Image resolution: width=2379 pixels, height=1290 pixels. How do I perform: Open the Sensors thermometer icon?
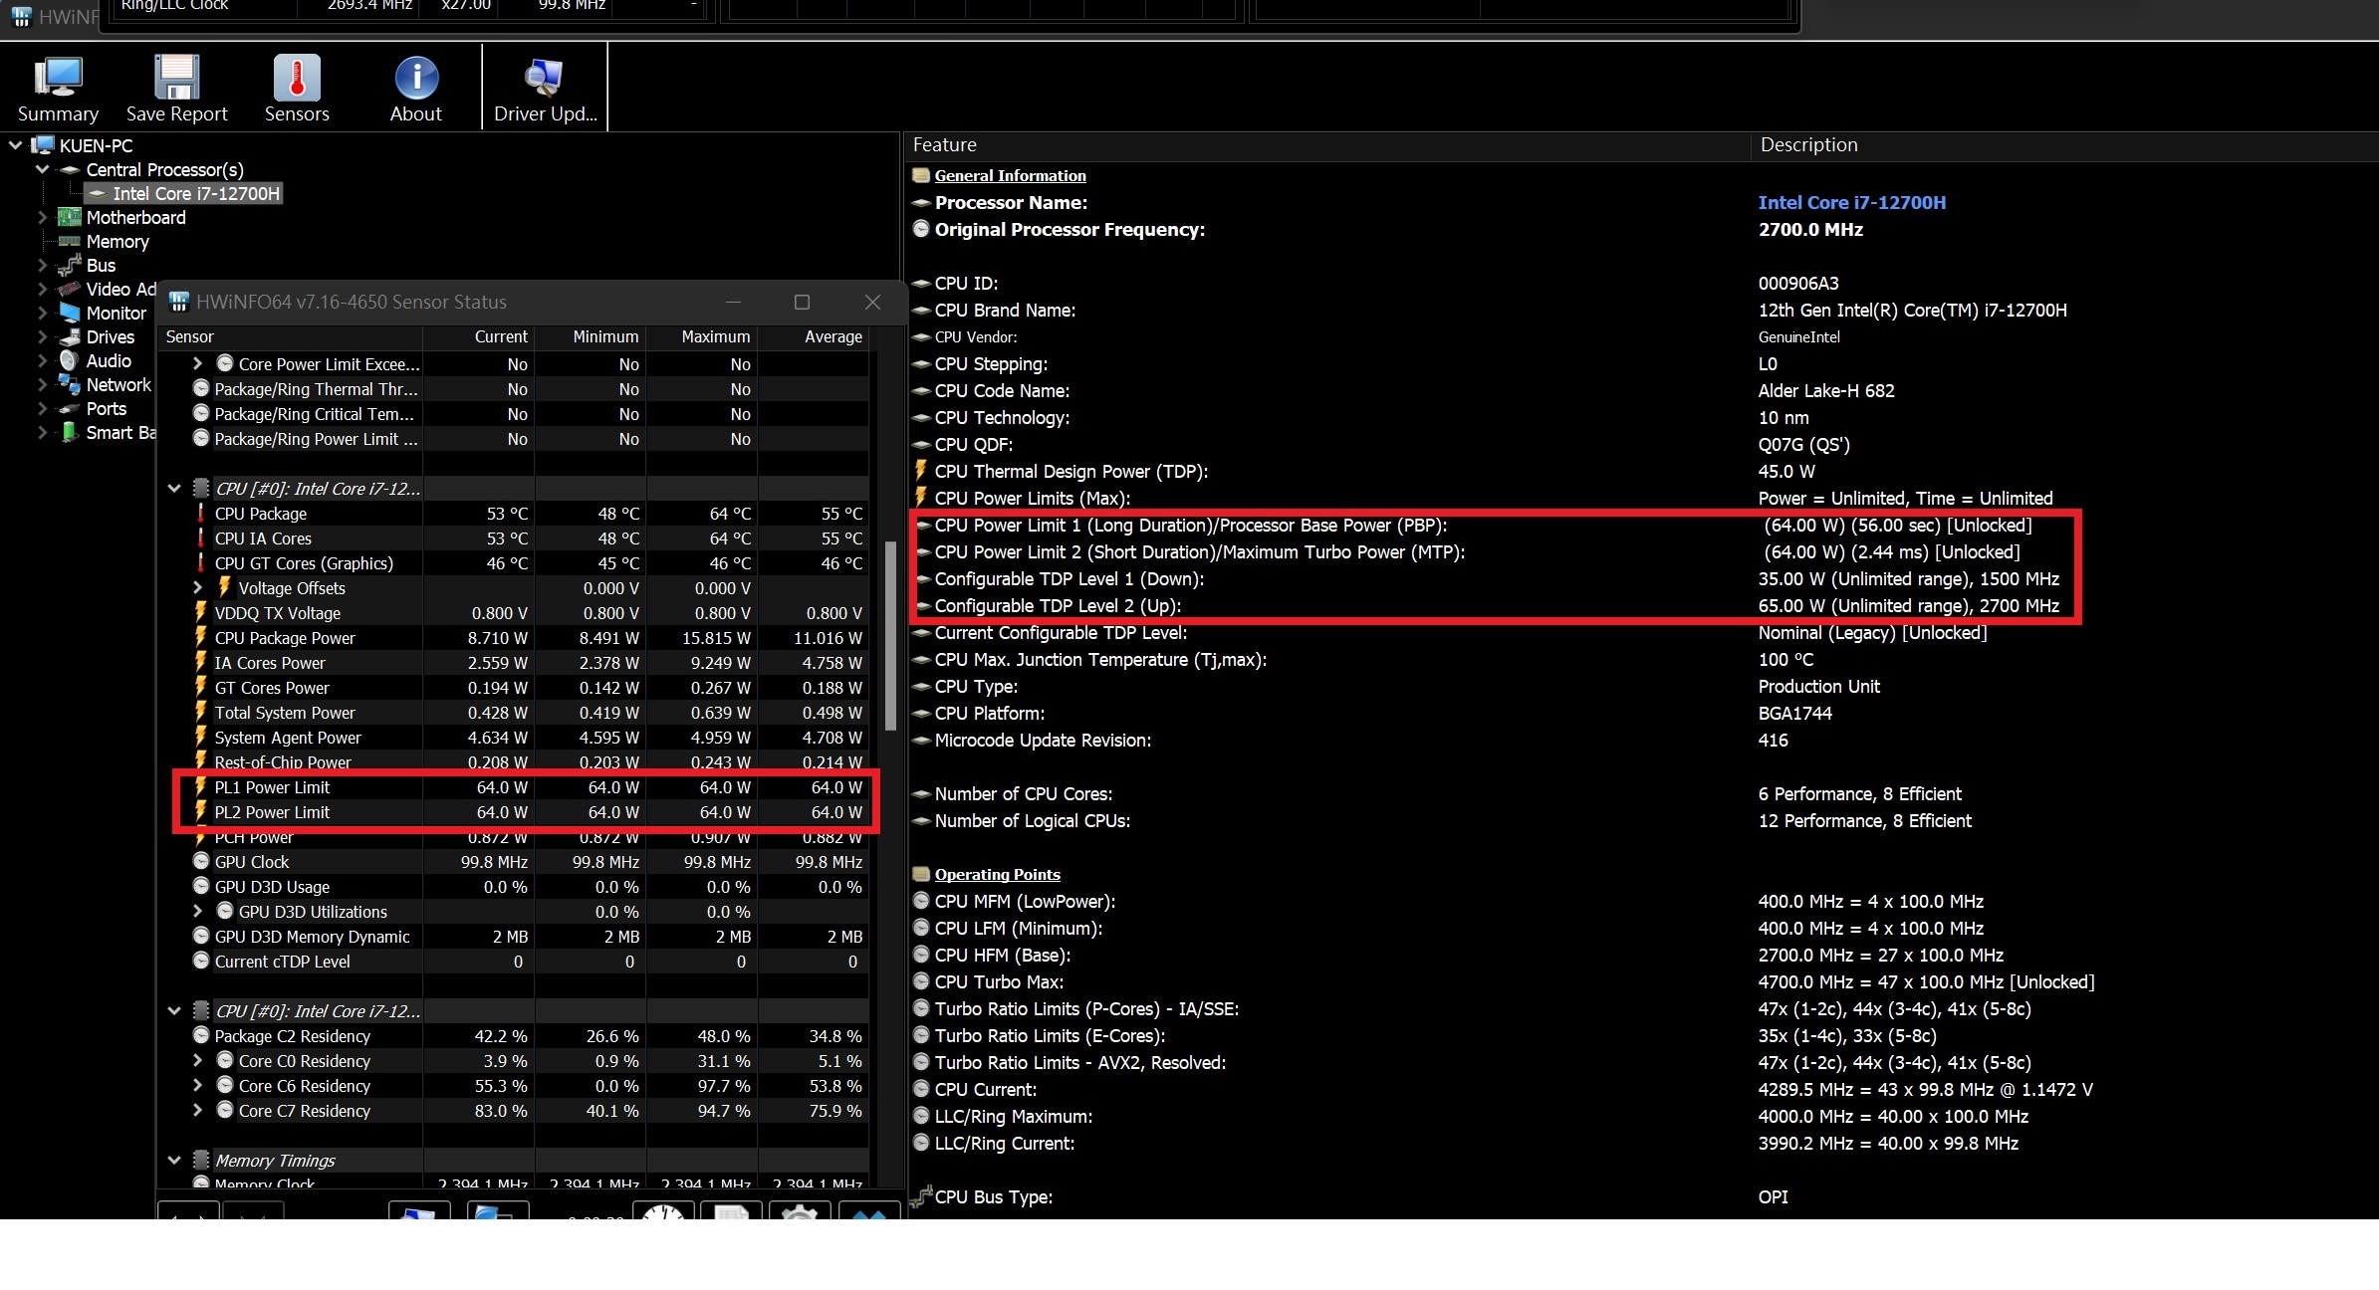point(297,77)
